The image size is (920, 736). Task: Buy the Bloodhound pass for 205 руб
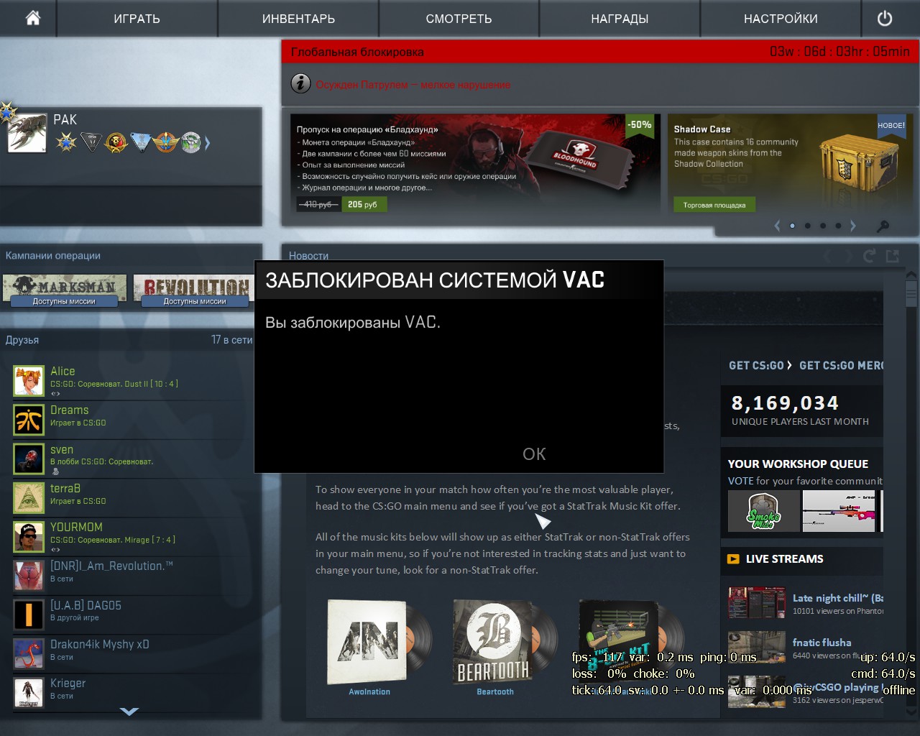[364, 205]
